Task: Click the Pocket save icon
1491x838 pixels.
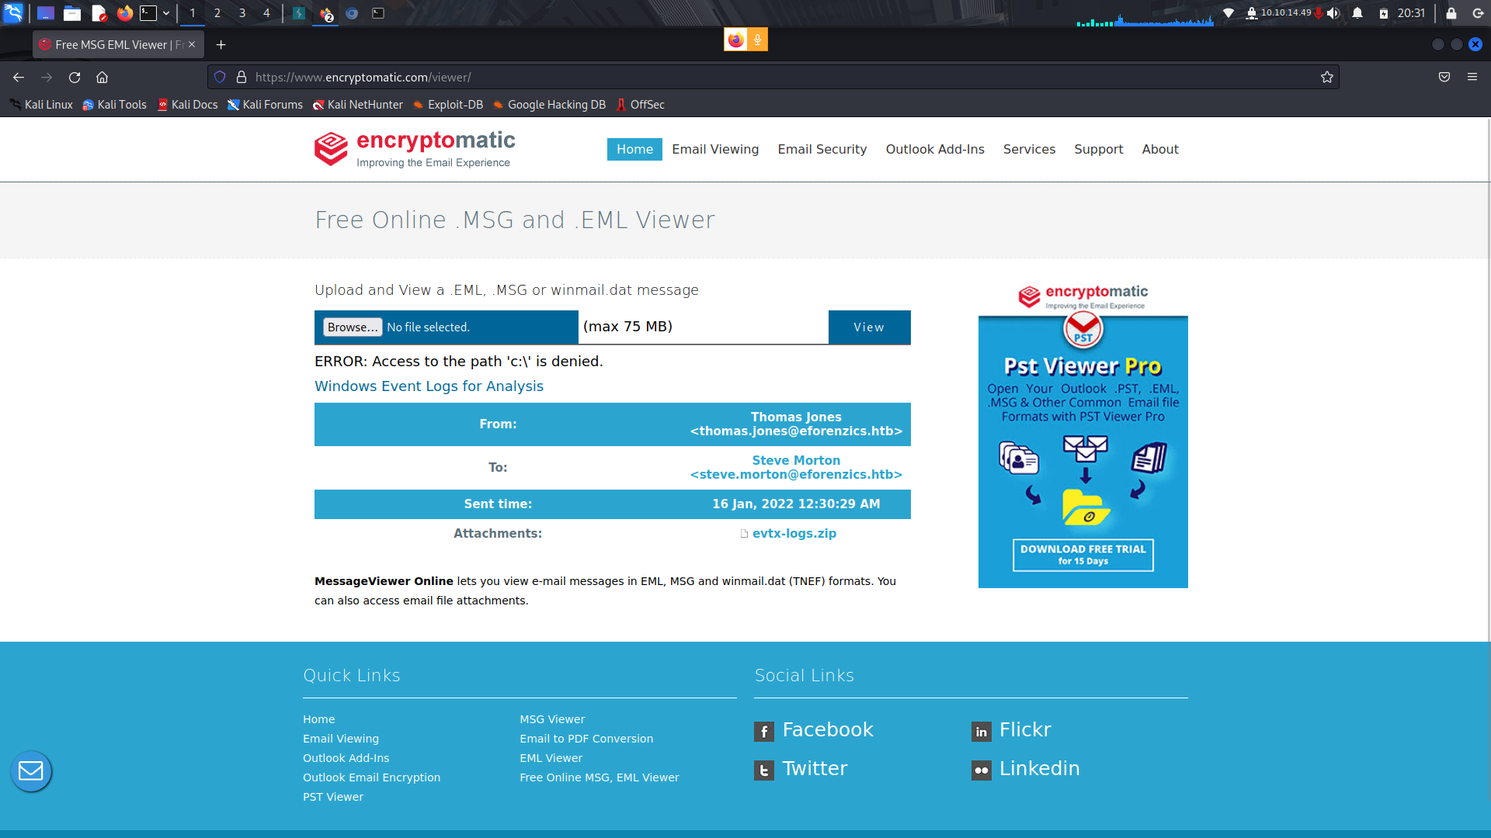Action: pyautogui.click(x=1444, y=77)
